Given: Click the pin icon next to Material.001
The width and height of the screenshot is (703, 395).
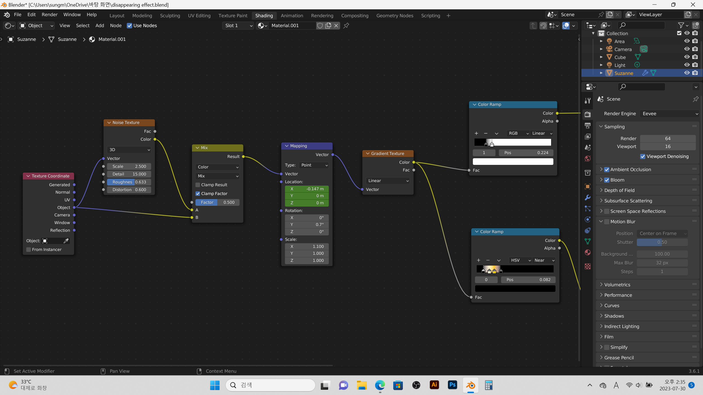Looking at the screenshot, I should coord(346,26).
